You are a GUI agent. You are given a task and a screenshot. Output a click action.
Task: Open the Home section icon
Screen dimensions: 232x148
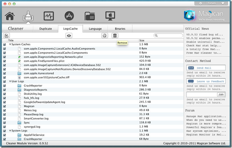tap(10, 16)
